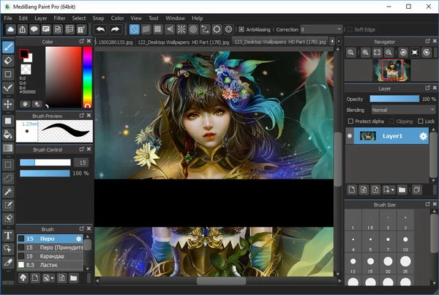
Task: Click add brush page icon in Brush panel
Action: pyautogui.click(x=35, y=278)
